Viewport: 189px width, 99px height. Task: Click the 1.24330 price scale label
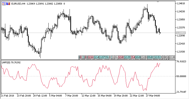click(181, 12)
